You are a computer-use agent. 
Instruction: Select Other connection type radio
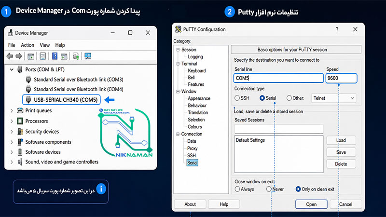coord(289,98)
